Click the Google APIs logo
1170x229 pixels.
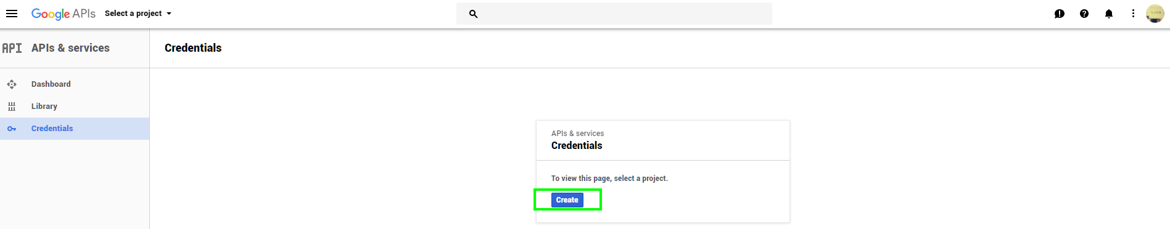click(64, 14)
